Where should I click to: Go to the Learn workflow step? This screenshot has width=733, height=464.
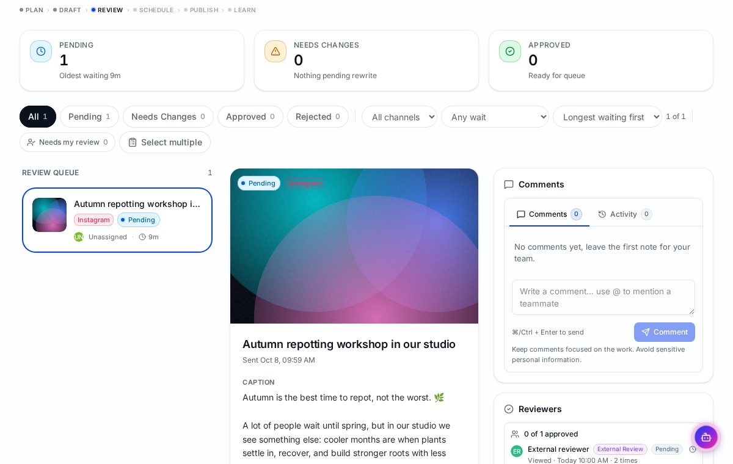tap(242, 10)
